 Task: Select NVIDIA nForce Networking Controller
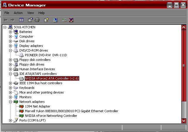click(51, 116)
